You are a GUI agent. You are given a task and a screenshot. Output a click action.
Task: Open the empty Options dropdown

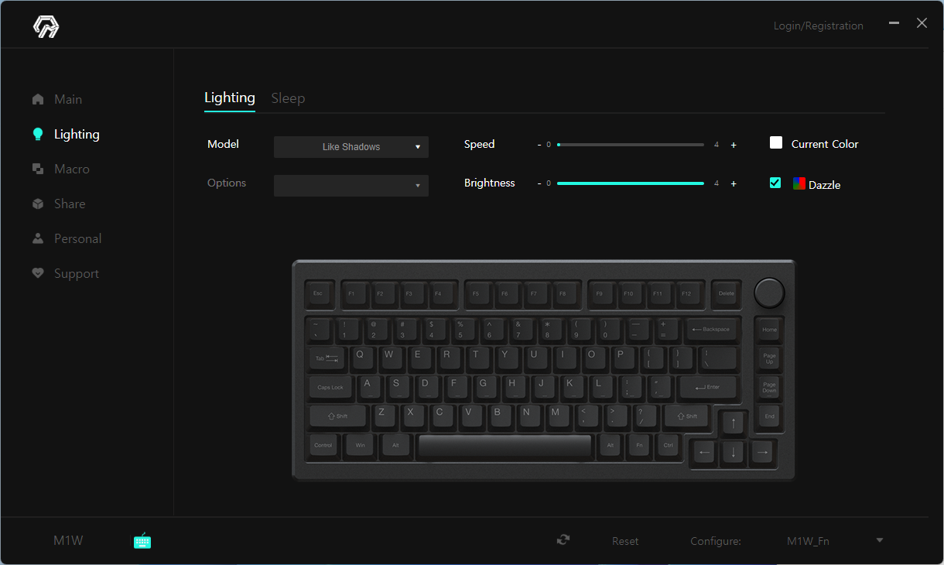pyautogui.click(x=351, y=186)
